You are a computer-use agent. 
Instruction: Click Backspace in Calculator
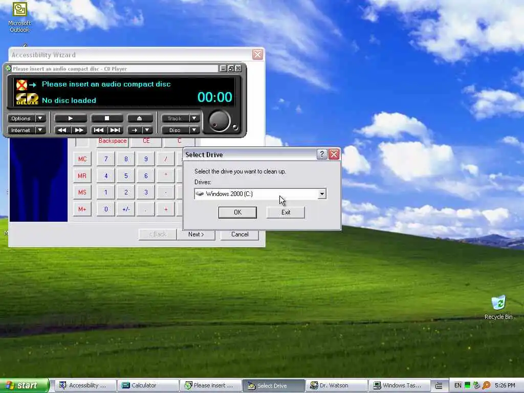click(x=113, y=141)
